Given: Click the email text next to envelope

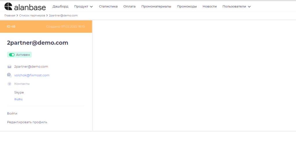Looking at the screenshot, I should pyautogui.click(x=31, y=67).
